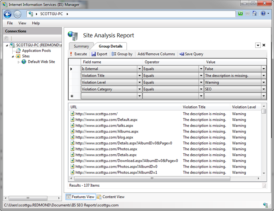Switch to Content View tab

click(x=111, y=197)
